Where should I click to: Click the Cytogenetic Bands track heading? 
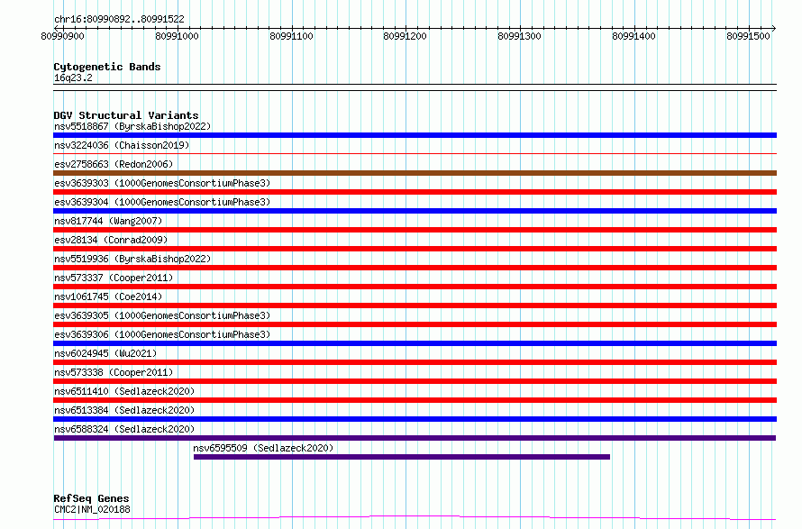tap(107, 67)
